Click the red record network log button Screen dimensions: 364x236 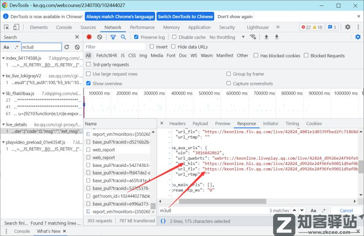89,37
